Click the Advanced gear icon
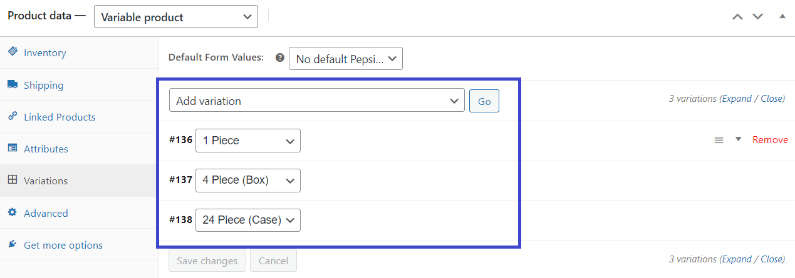This screenshot has height=278, width=795. (x=12, y=212)
